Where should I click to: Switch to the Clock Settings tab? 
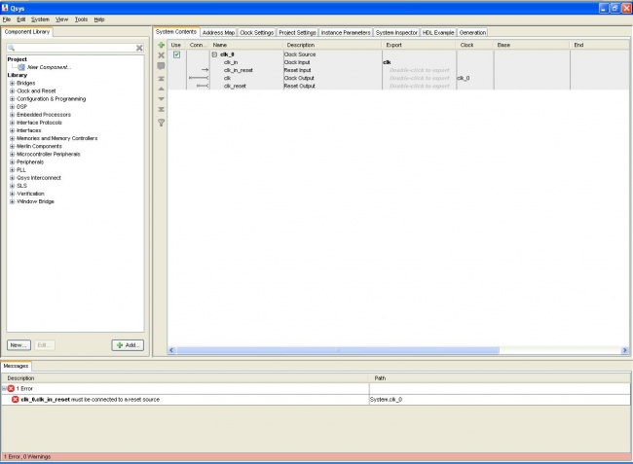point(257,33)
